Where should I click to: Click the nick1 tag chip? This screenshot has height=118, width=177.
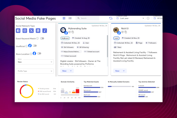click(x=117, y=38)
